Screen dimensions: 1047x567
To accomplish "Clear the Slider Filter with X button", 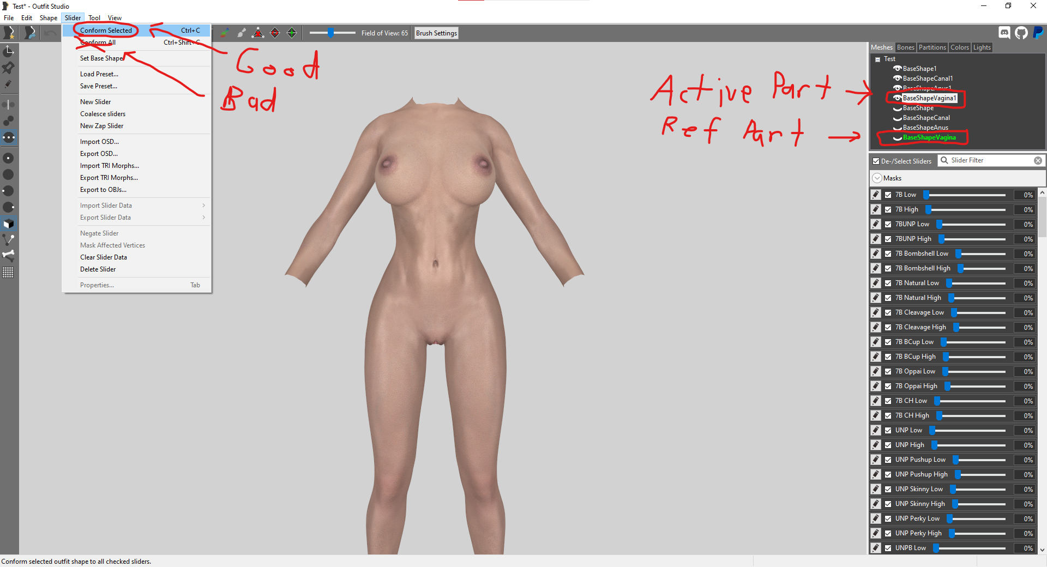I will (1038, 160).
